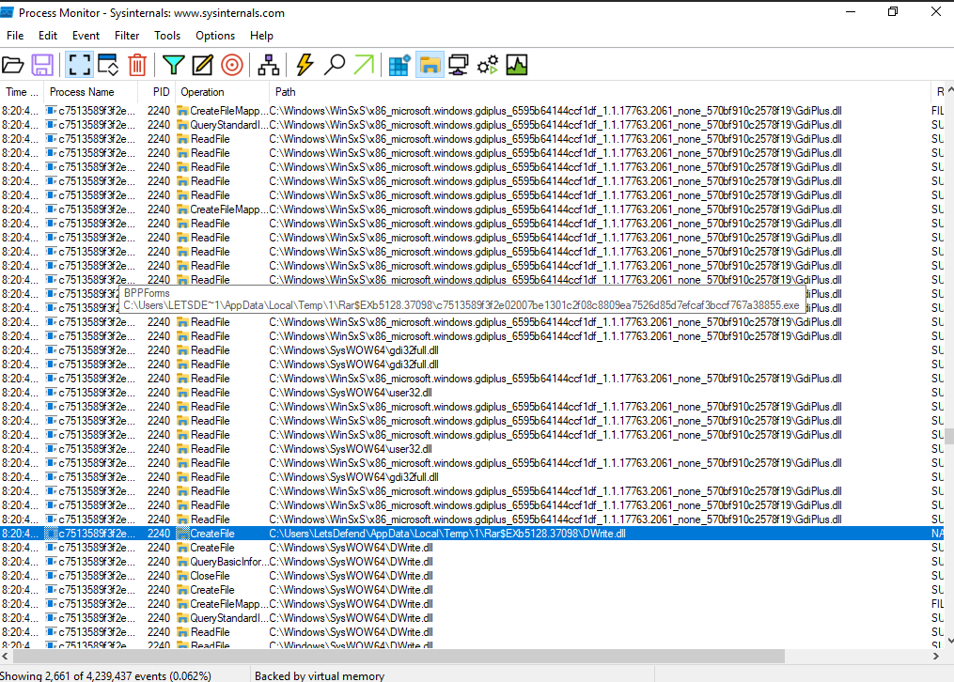Click horizontal scrollbar left arrow
Viewport: 954px width, 682px height.
point(6,657)
